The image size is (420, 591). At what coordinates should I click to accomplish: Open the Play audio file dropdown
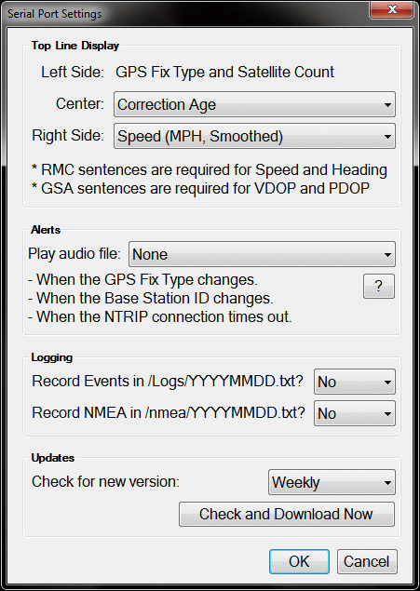(262, 254)
